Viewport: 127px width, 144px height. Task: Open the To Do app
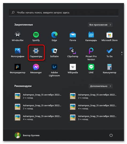(110, 53)
